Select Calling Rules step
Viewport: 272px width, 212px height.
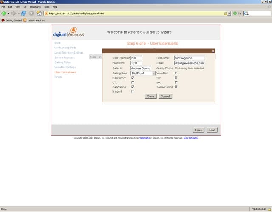pyautogui.click(x=62, y=62)
